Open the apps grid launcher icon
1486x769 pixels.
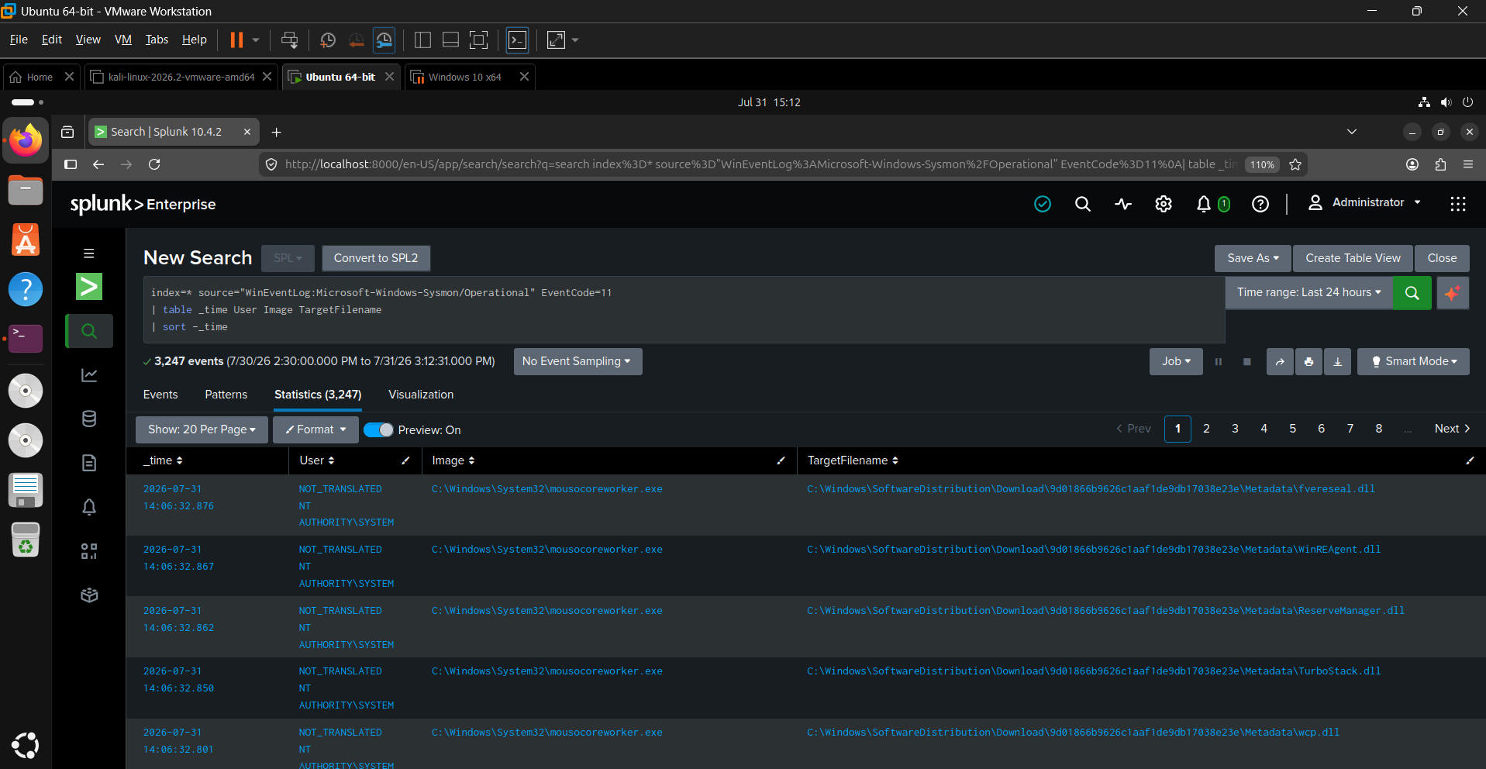coord(1458,204)
